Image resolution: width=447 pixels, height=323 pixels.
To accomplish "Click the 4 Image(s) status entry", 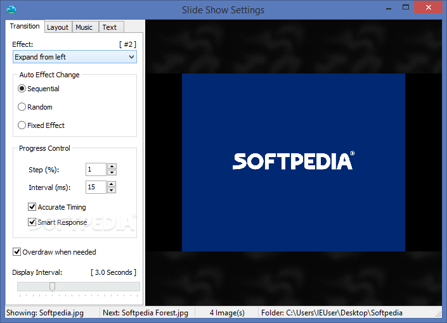I will click(x=227, y=313).
